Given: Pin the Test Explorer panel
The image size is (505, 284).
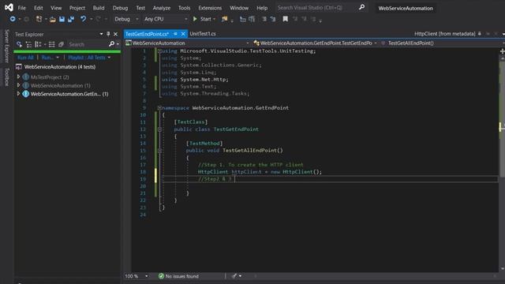Looking at the screenshot, I should click(x=108, y=34).
